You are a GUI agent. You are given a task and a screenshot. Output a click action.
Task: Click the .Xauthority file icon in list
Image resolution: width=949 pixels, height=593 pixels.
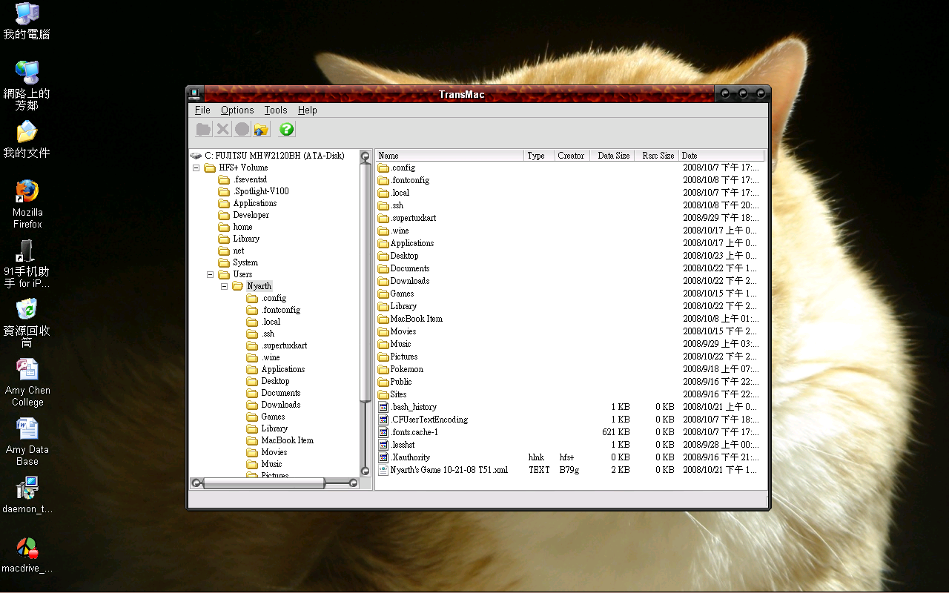(383, 457)
